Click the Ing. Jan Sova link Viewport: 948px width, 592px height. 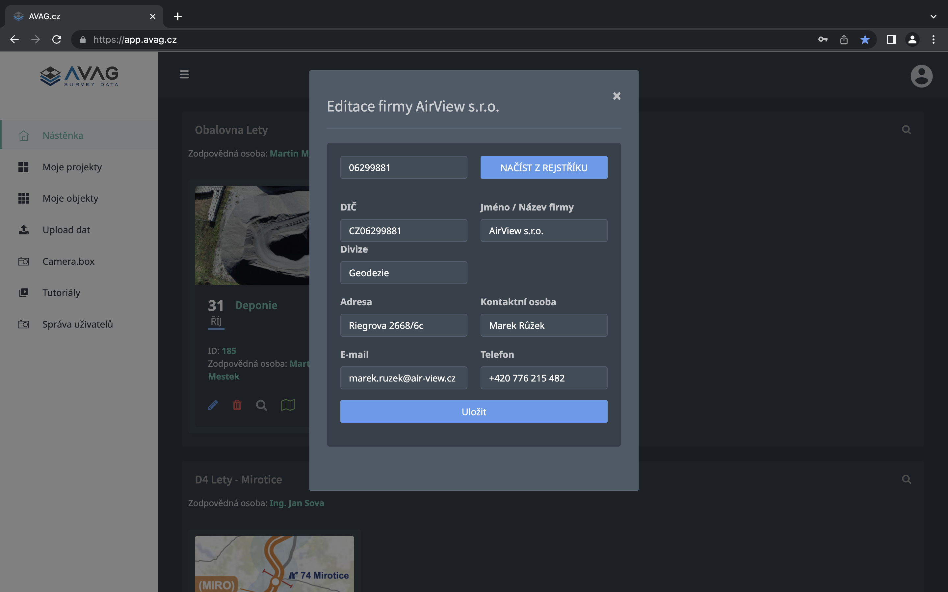point(297,503)
